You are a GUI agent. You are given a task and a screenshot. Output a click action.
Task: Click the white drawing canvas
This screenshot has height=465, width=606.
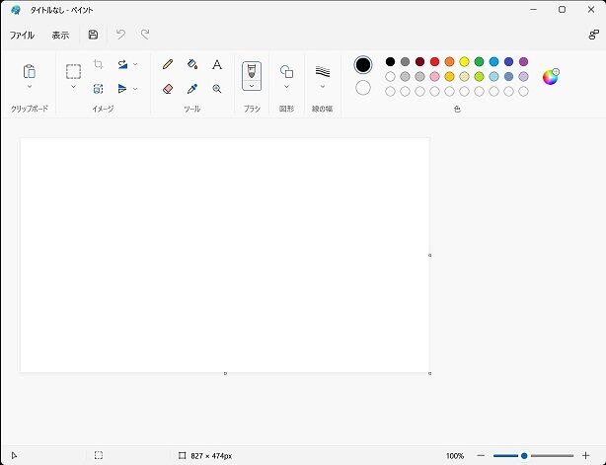pos(225,255)
